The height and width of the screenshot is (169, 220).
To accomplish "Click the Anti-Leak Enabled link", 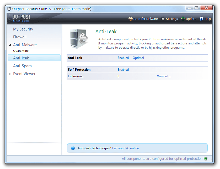I will pos(124,58).
